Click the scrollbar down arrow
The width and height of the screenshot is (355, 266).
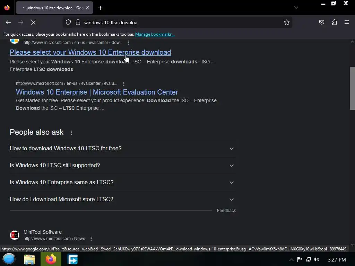coord(352,245)
